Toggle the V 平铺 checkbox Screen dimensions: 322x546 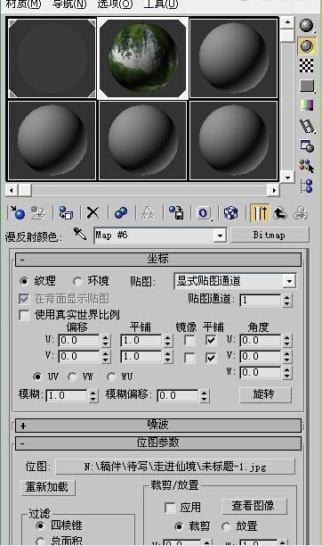click(211, 358)
